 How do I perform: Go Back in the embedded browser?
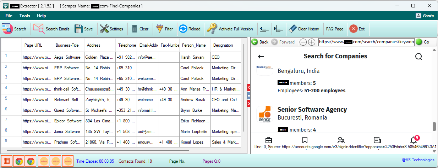click(x=260, y=42)
